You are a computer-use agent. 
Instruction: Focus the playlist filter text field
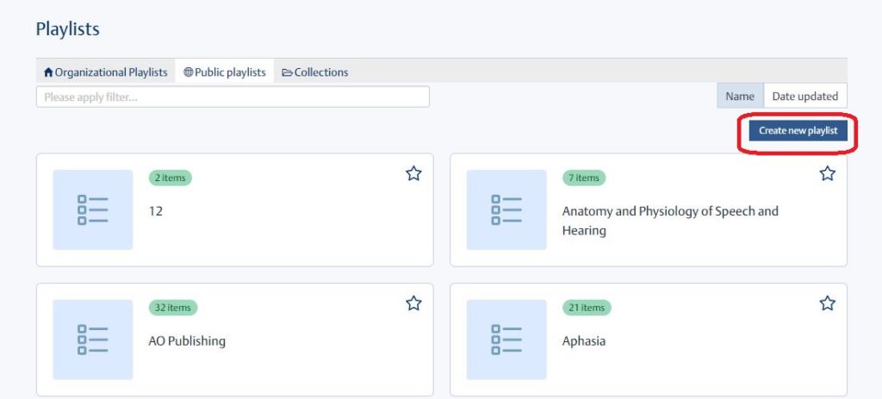click(x=233, y=97)
